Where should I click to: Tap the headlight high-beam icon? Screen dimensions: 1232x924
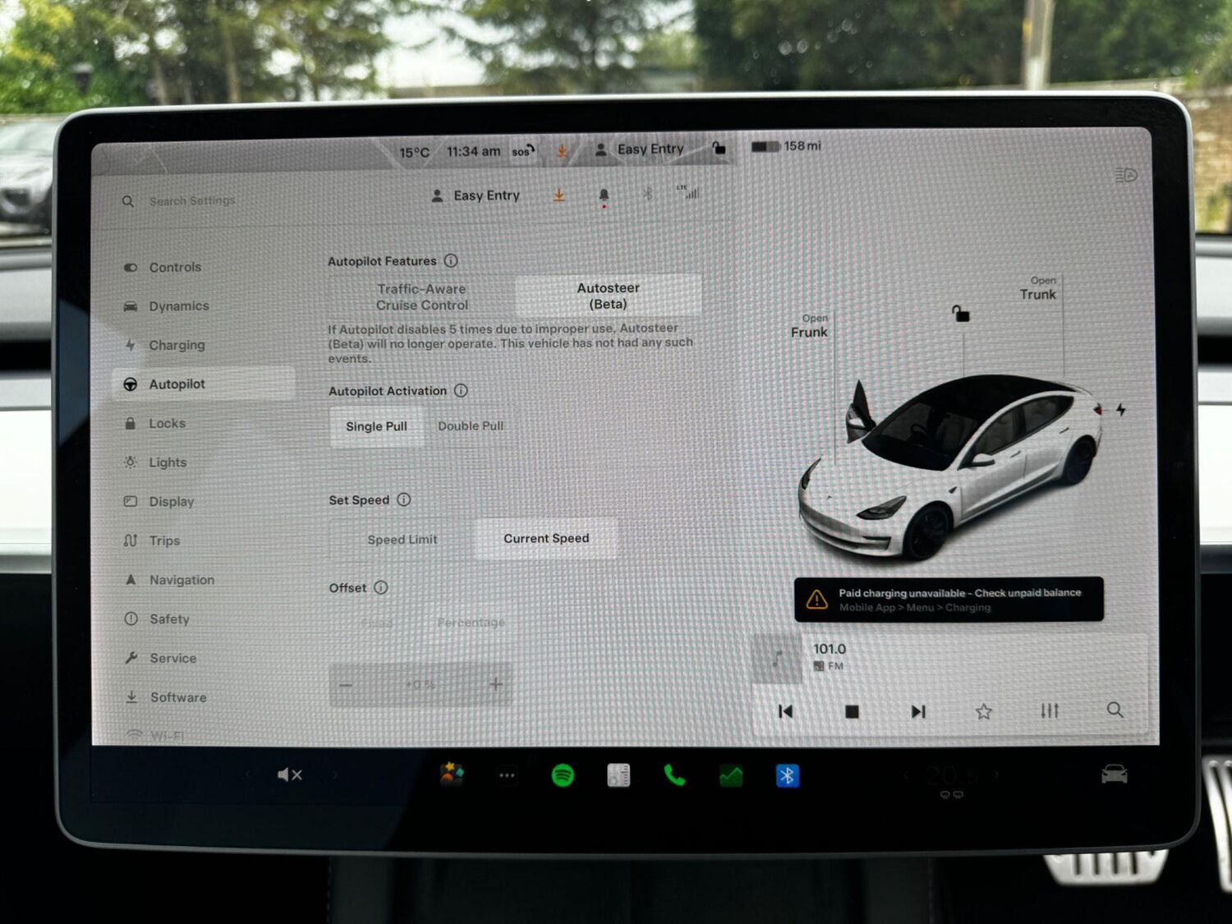(1126, 175)
